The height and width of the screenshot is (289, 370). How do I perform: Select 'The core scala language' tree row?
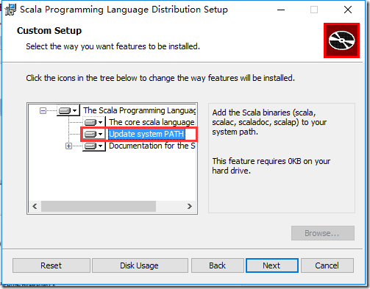pyautogui.click(x=152, y=122)
